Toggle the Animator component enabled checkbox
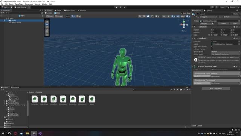The image size is (241, 136). 197,39
